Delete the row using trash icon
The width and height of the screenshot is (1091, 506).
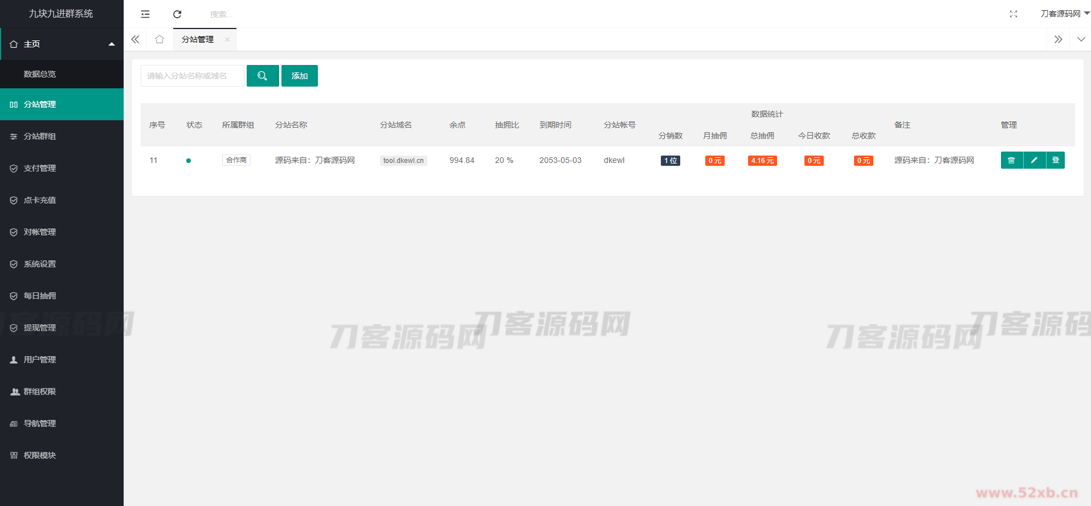click(x=1011, y=160)
